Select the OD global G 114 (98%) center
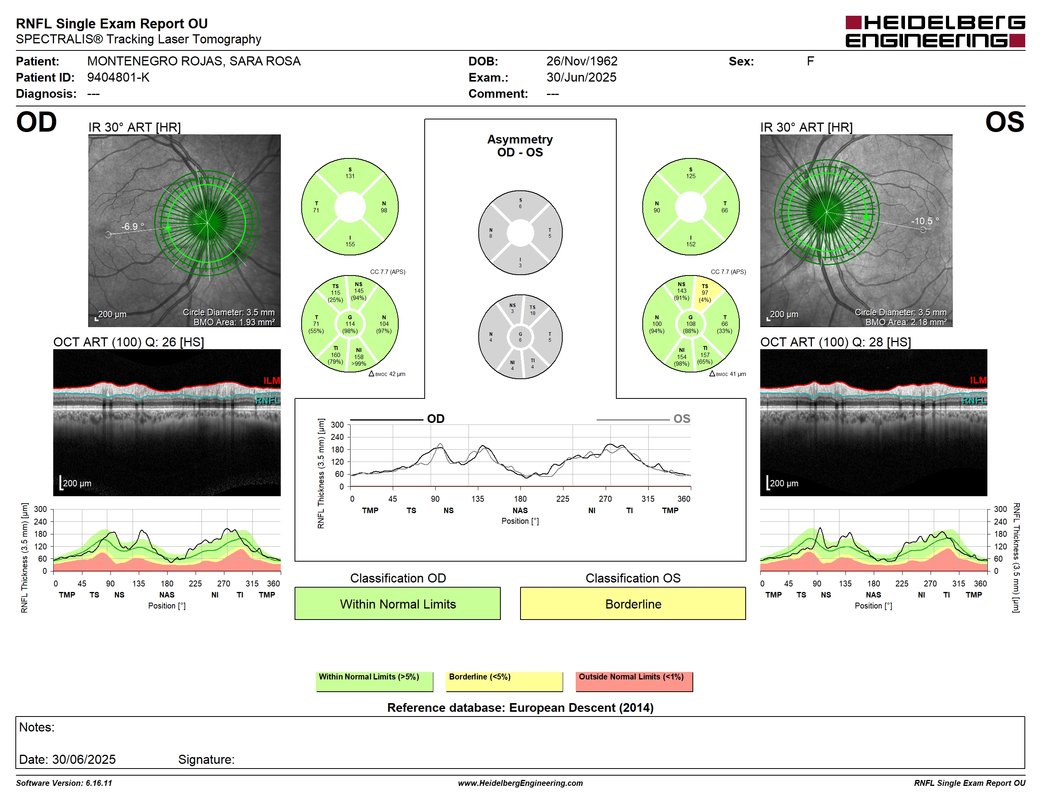1041x804 pixels. [350, 324]
